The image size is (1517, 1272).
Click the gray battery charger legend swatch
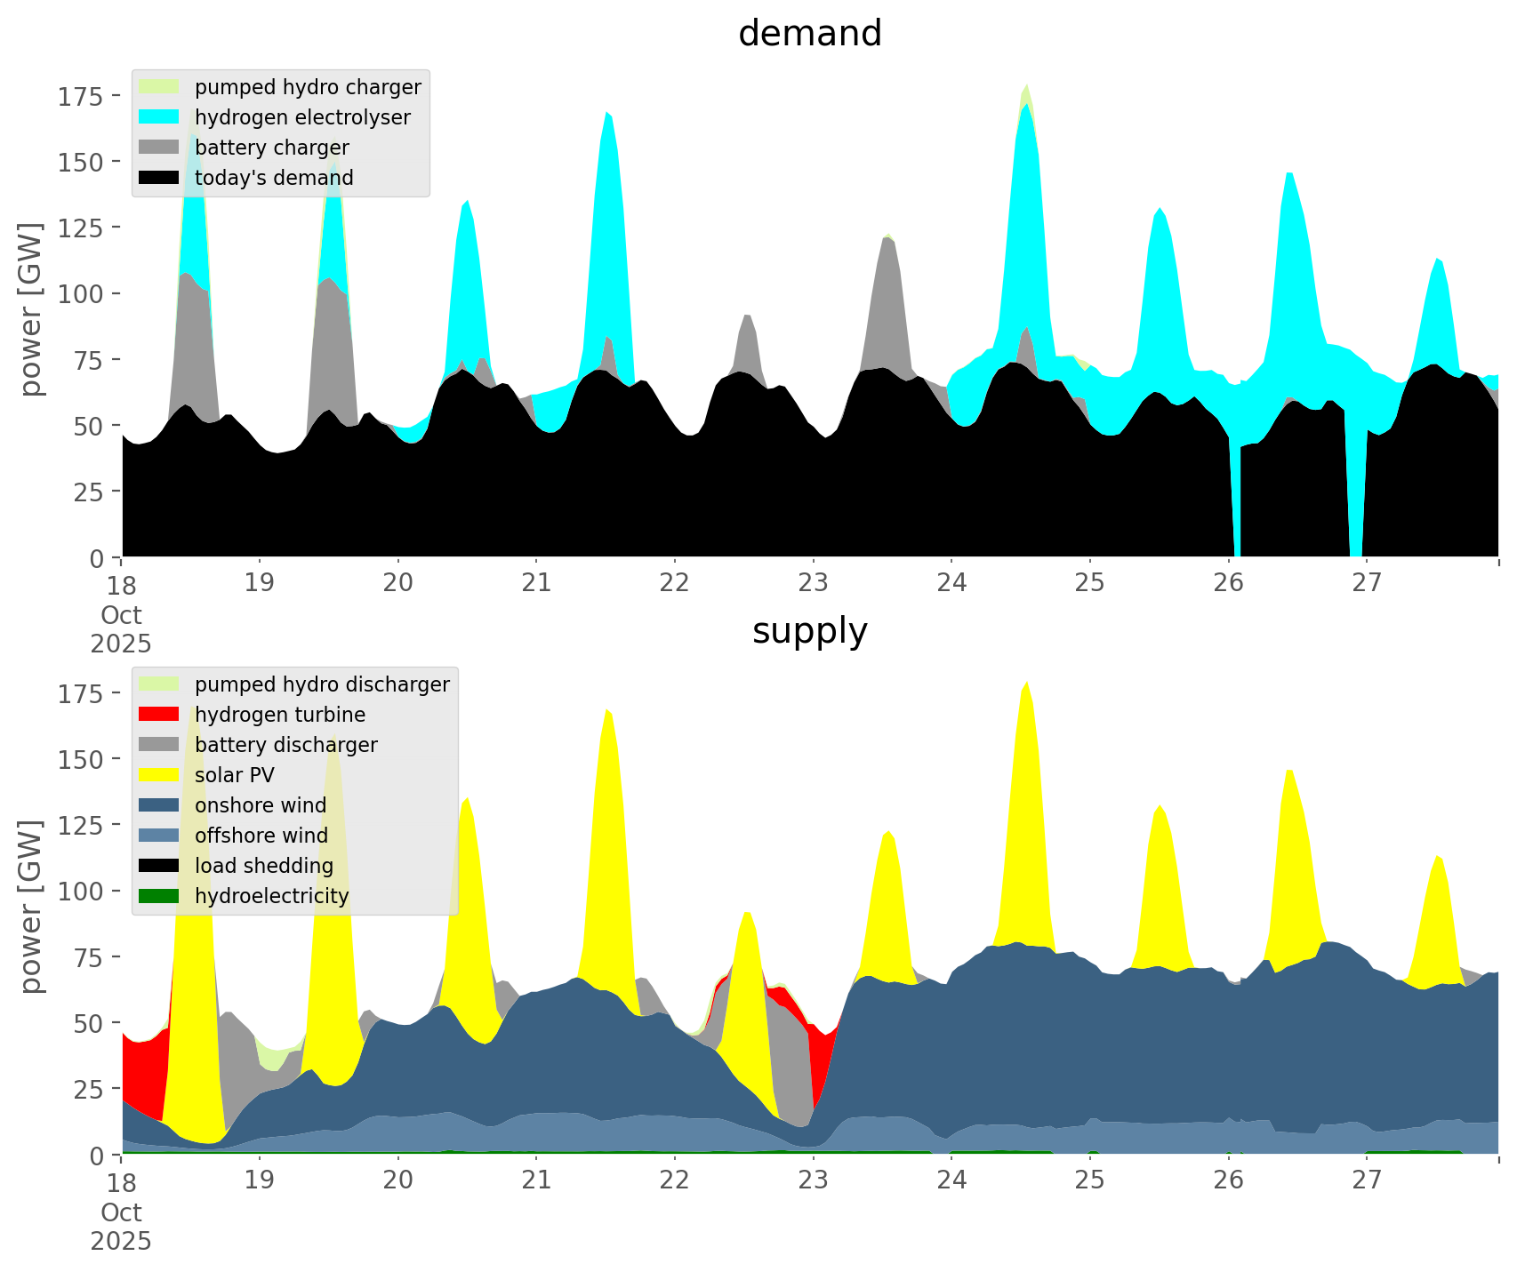pos(159,148)
